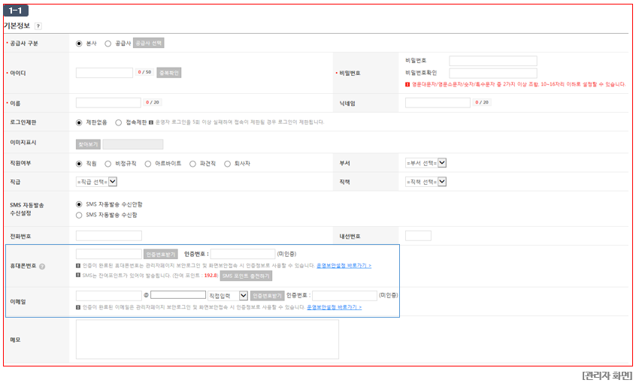Focus the 전화번호 input field
This screenshot has height=383, width=636.
[109, 236]
